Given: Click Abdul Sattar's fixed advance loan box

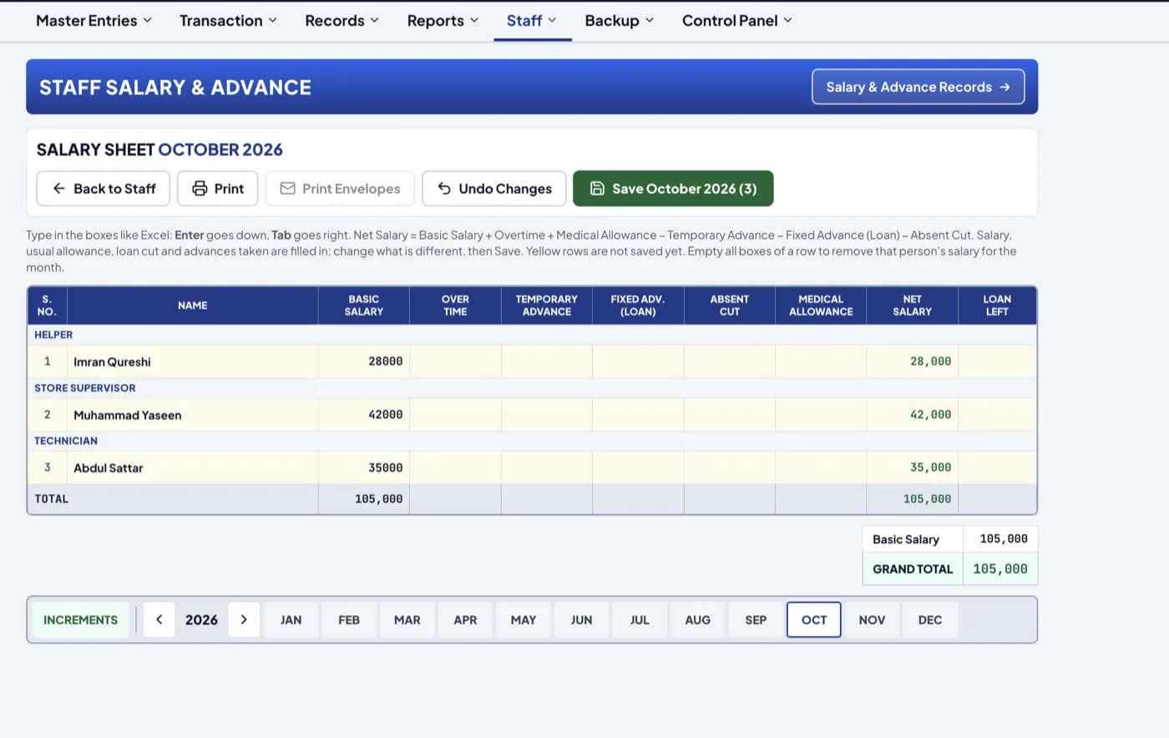Looking at the screenshot, I should (638, 468).
